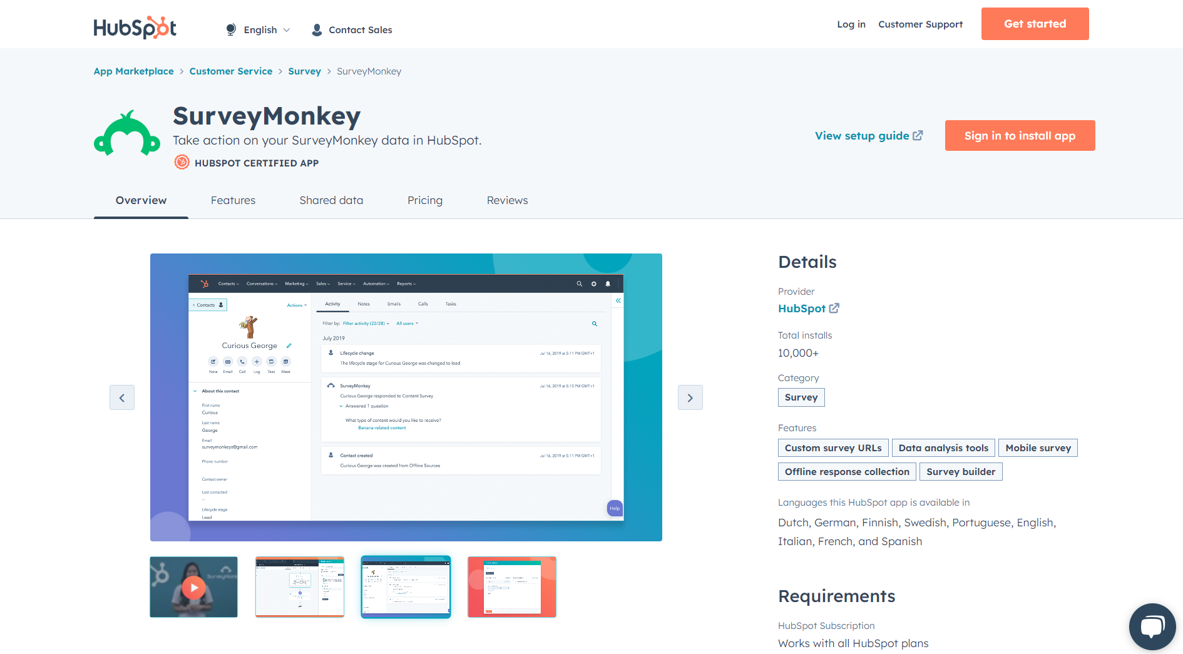
Task: Click the Details heading
Action: pos(807,262)
